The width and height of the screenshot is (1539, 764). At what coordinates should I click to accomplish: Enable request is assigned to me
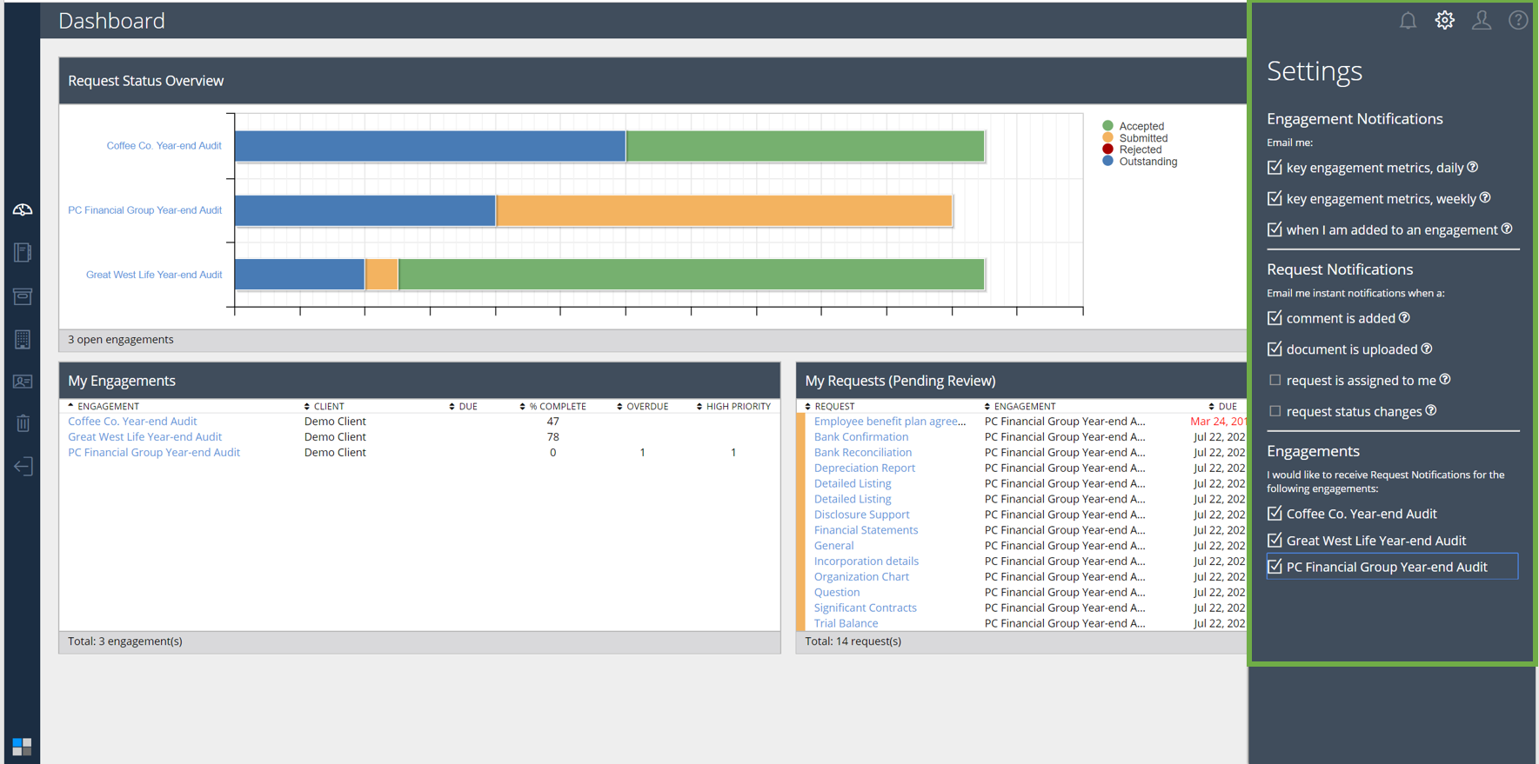pyautogui.click(x=1275, y=380)
